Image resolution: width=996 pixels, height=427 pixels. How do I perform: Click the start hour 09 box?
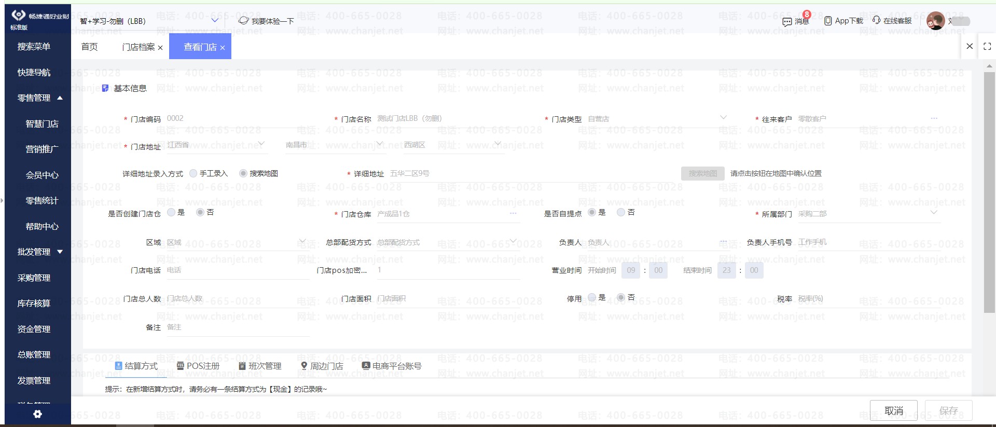pos(631,270)
